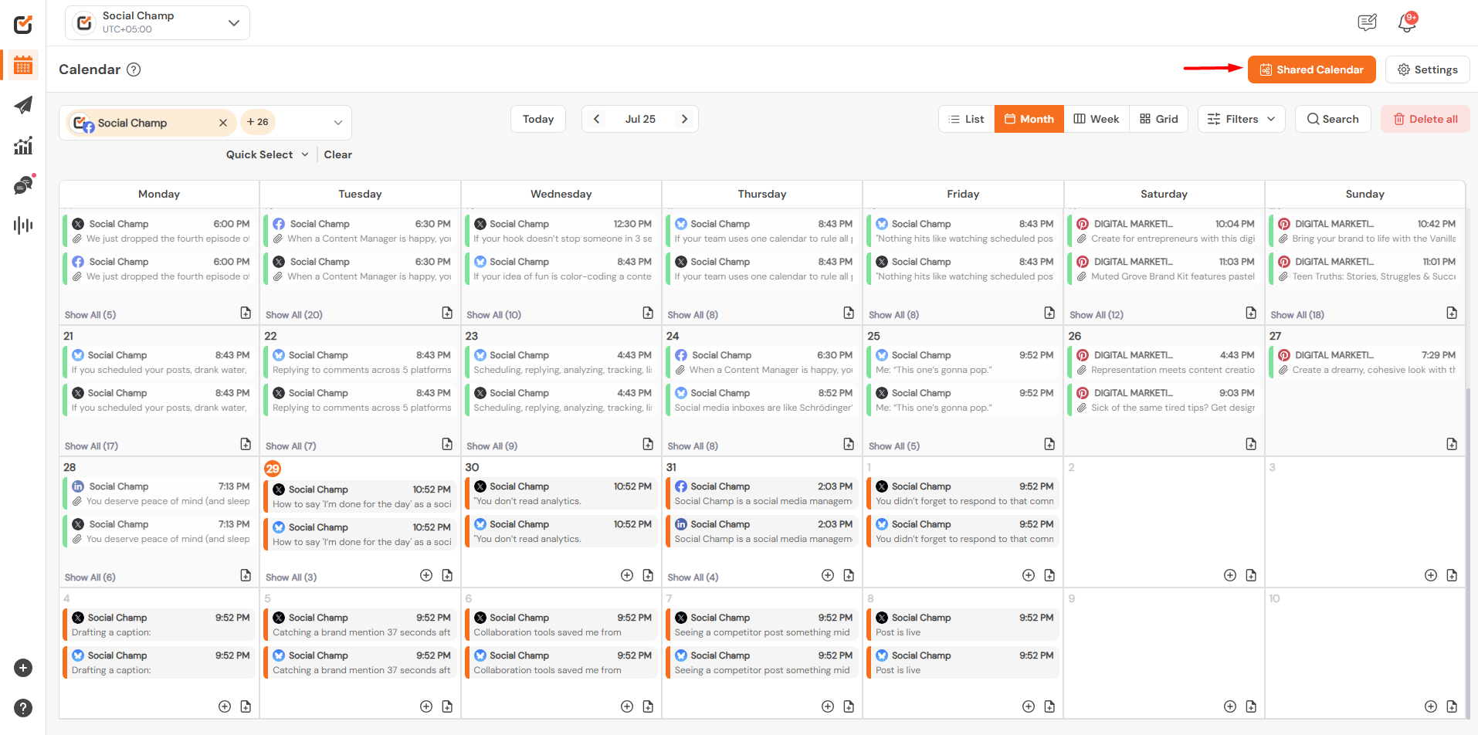Open calendar Settings

(x=1428, y=69)
